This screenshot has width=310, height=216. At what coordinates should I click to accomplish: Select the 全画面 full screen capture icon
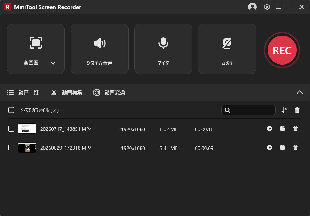36,43
